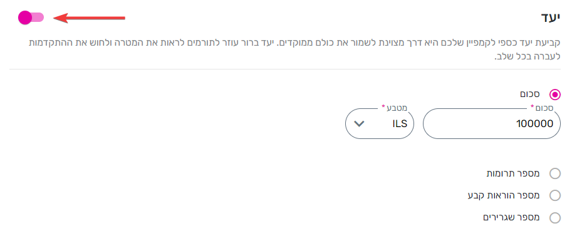Select the מספר הוראות קבע radio button
The width and height of the screenshot is (572, 226).
555,195
